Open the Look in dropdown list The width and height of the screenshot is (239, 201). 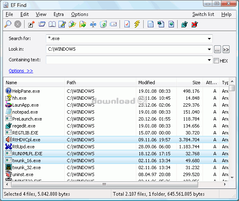click(x=209, y=49)
